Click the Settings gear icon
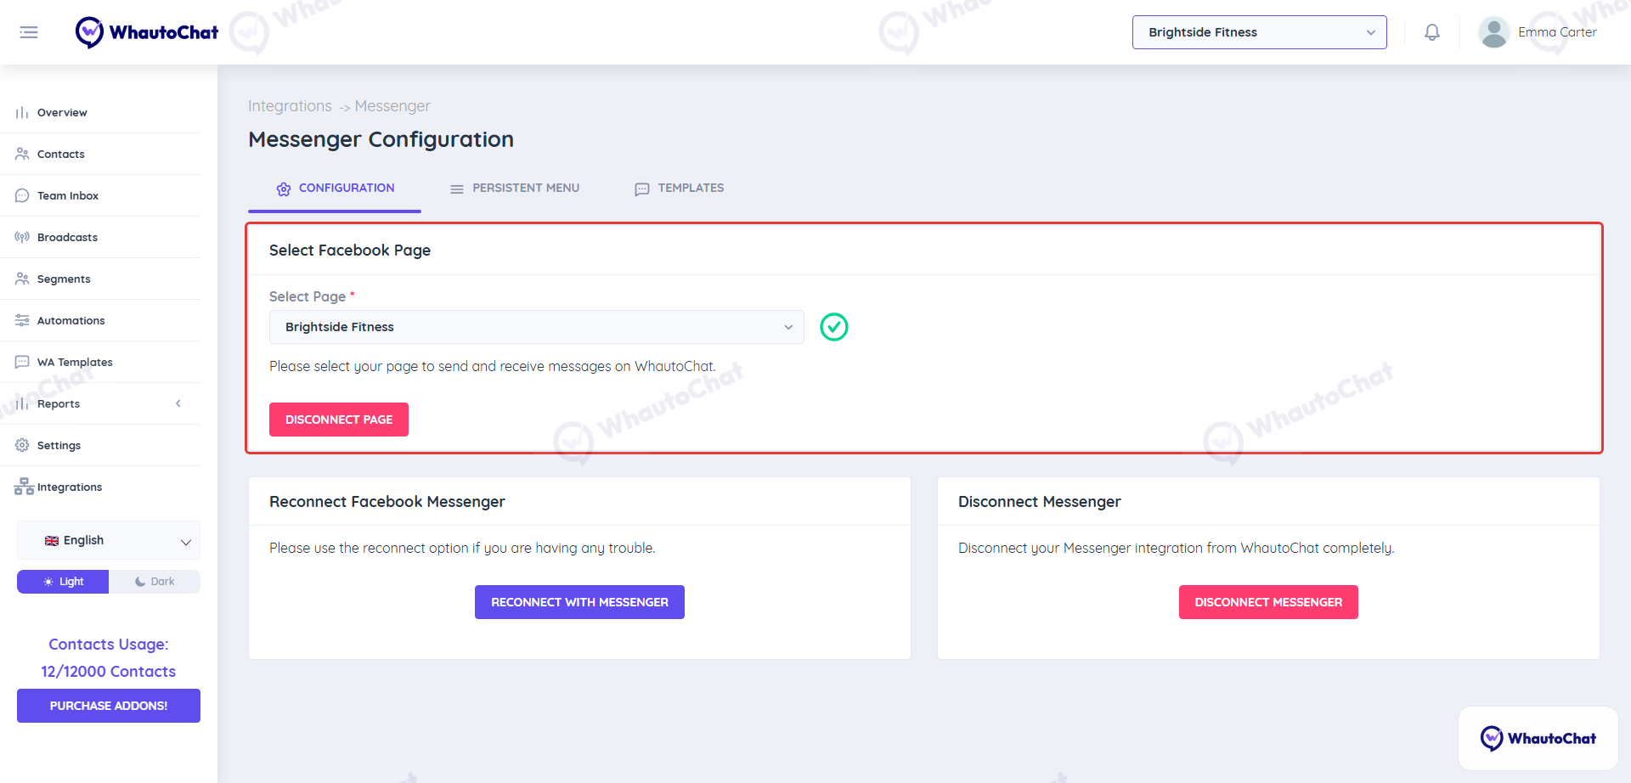 22,445
